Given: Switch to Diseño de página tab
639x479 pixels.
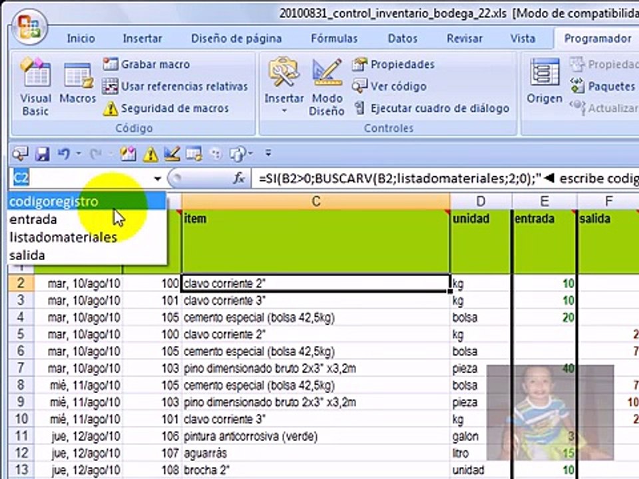Looking at the screenshot, I should (236, 39).
